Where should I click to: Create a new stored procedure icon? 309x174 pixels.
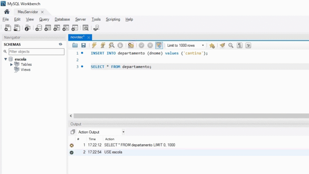[66, 28]
